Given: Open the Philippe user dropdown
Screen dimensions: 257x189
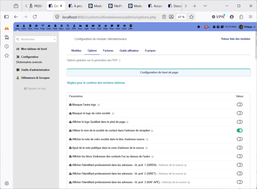Looking at the screenshot, I should tap(247, 27).
